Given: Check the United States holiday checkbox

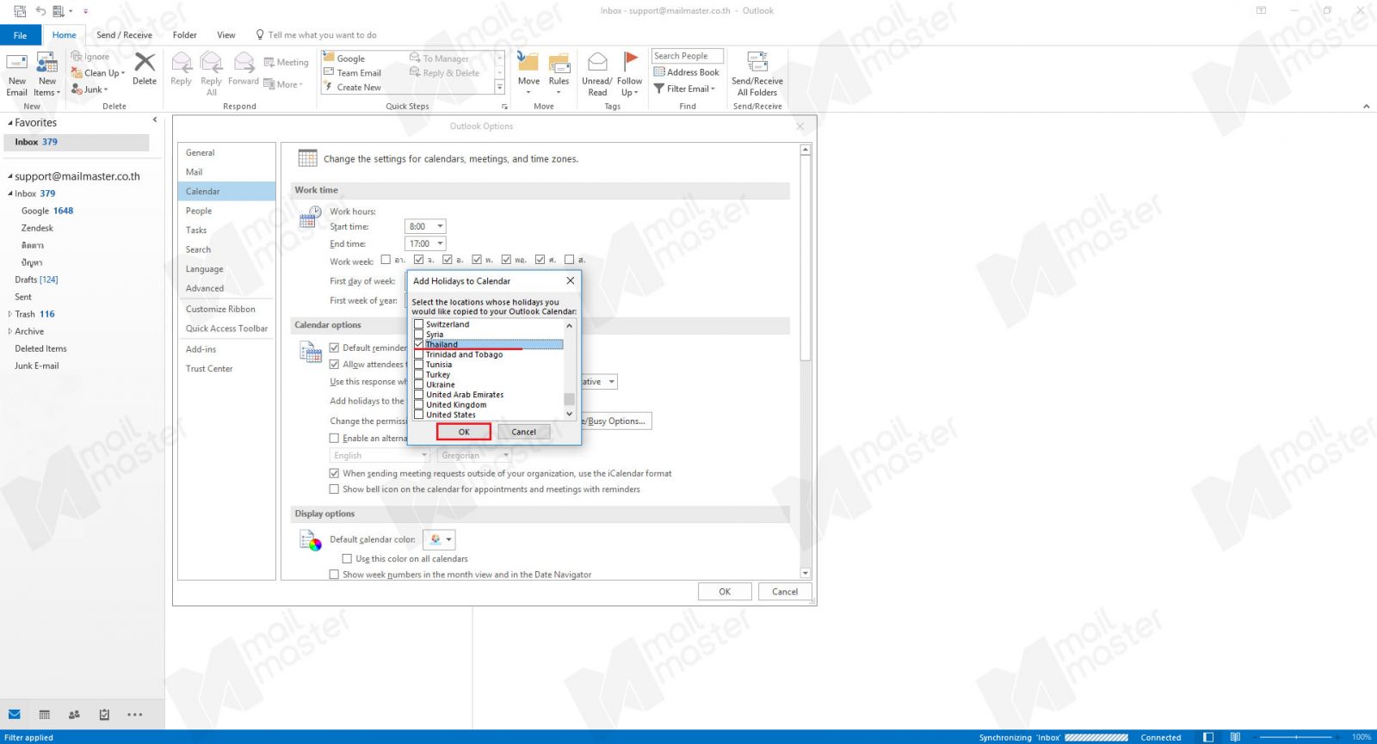Looking at the screenshot, I should 419,415.
